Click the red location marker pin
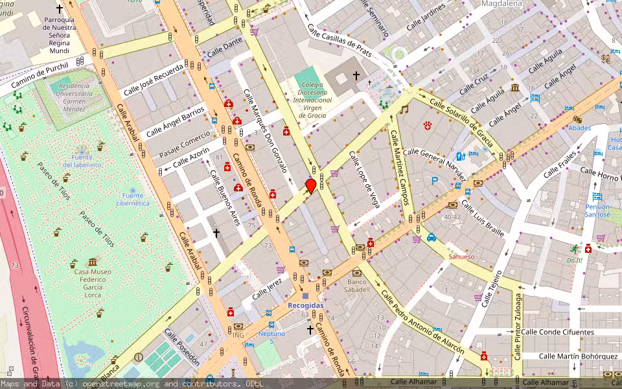Image resolution: width=622 pixels, height=389 pixels. (310, 186)
